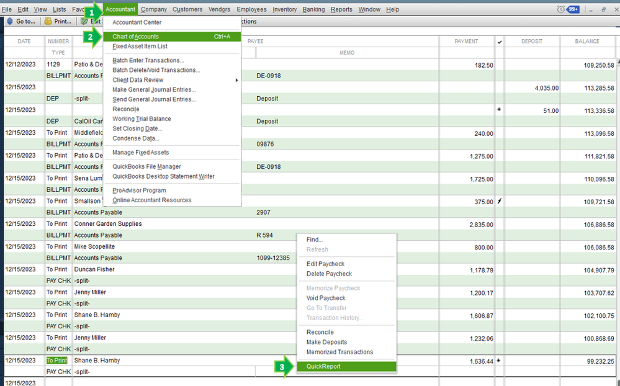This screenshot has height=386, width=620.
Task: Toggle cleared mark on 1,636.44 payment row
Action: (x=499, y=361)
